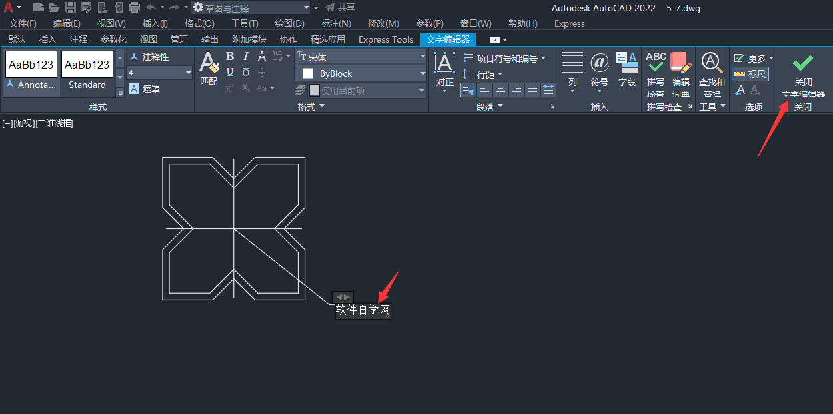Toggle Italic formatting
The image size is (833, 414).
pyautogui.click(x=246, y=56)
